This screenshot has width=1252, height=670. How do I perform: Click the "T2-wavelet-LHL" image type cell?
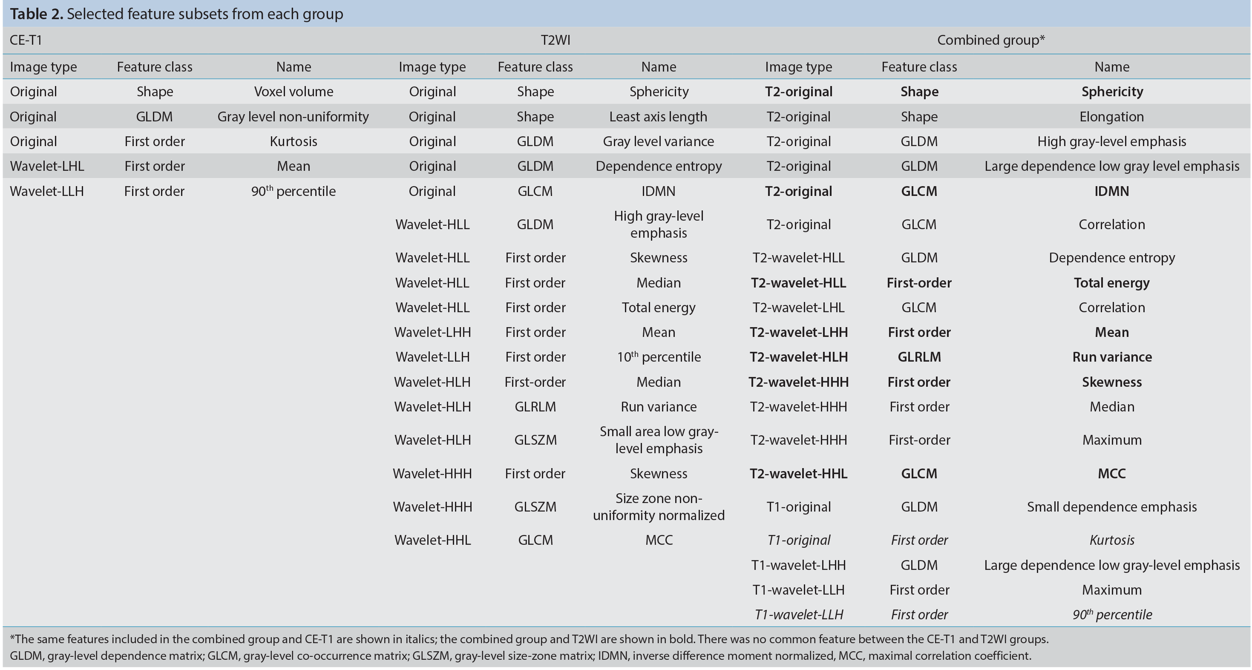pyautogui.click(x=799, y=308)
